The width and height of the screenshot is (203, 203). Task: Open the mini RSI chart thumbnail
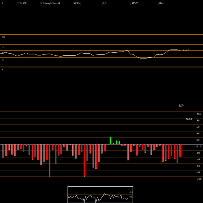(x=100, y=194)
